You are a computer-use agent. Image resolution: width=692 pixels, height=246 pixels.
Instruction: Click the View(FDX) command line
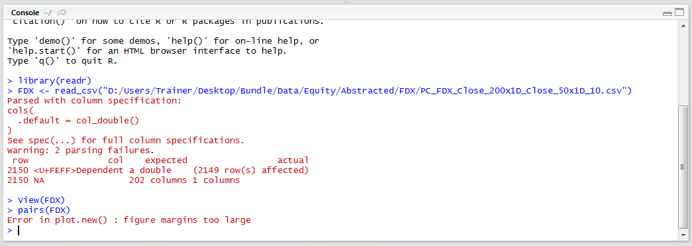pos(38,200)
